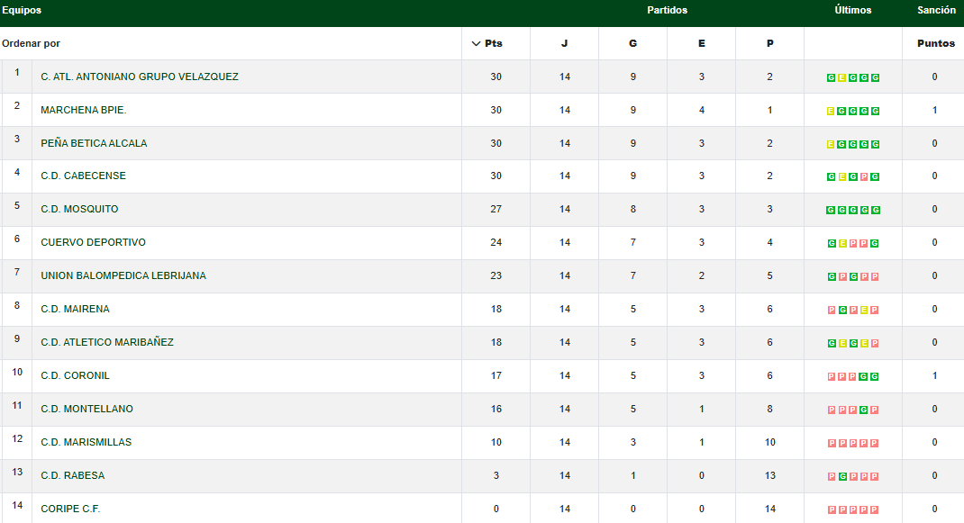Sort table by J matches played column
The image size is (964, 523).
click(x=564, y=43)
